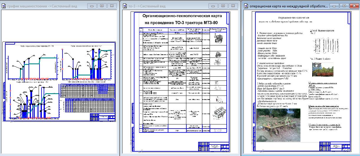Click the cultivator photo in операционая карта
This screenshot has height=156, width=360.
[279, 125]
